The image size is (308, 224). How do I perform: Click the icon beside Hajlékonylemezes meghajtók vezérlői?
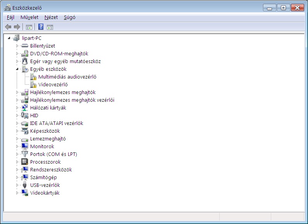coord(25,100)
